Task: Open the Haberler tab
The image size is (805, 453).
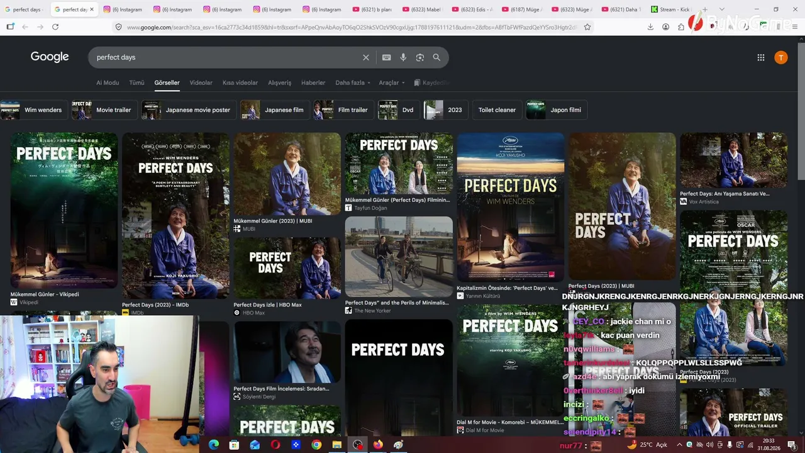Action: 313,82
